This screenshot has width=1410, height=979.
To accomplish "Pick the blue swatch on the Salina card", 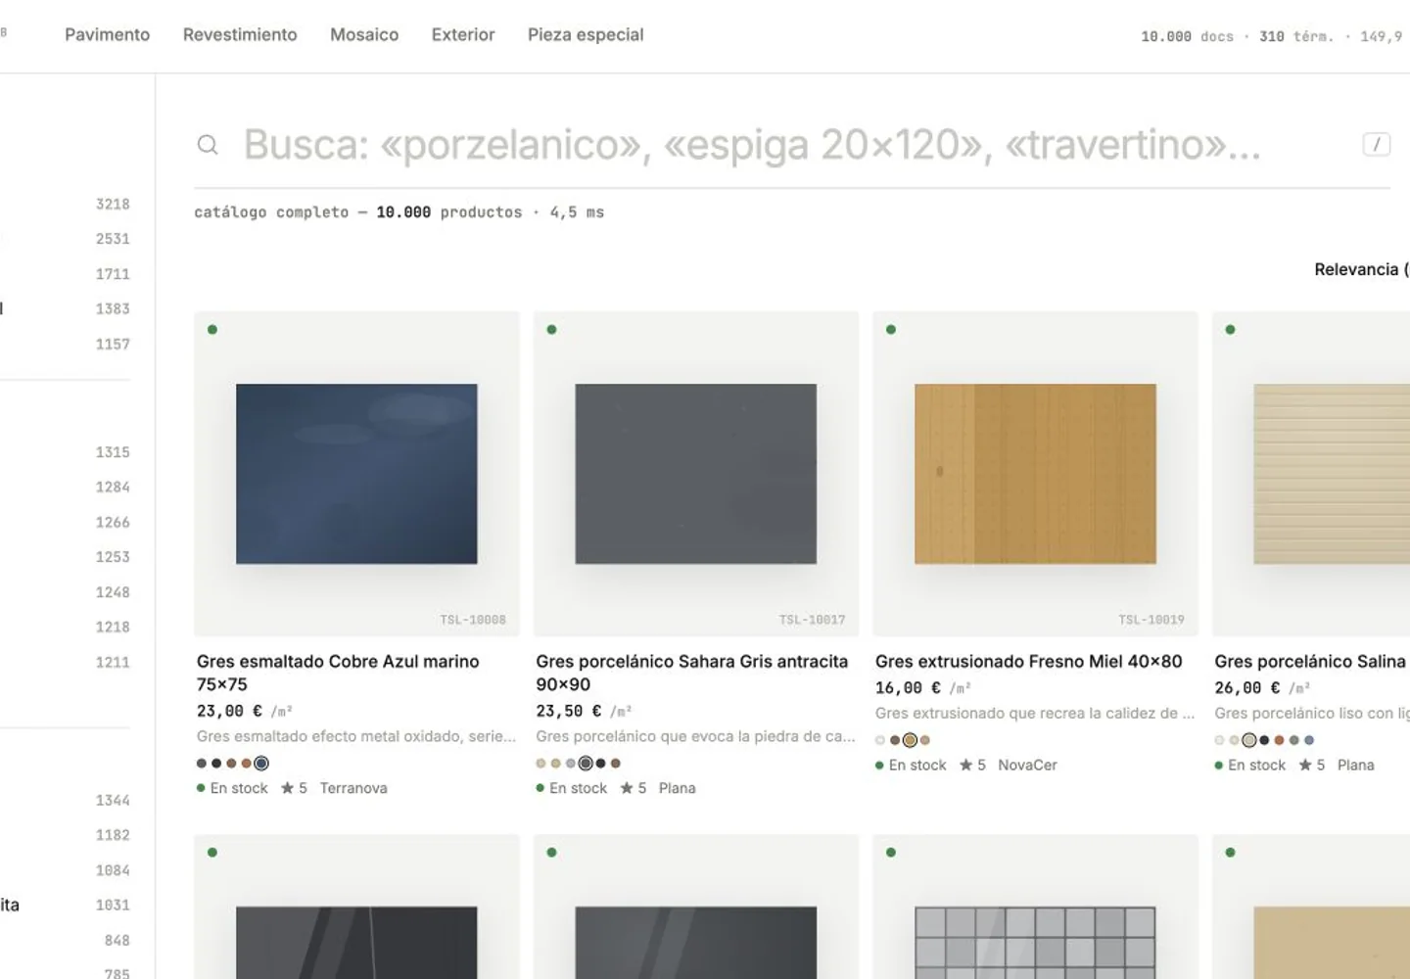I will click(1309, 740).
